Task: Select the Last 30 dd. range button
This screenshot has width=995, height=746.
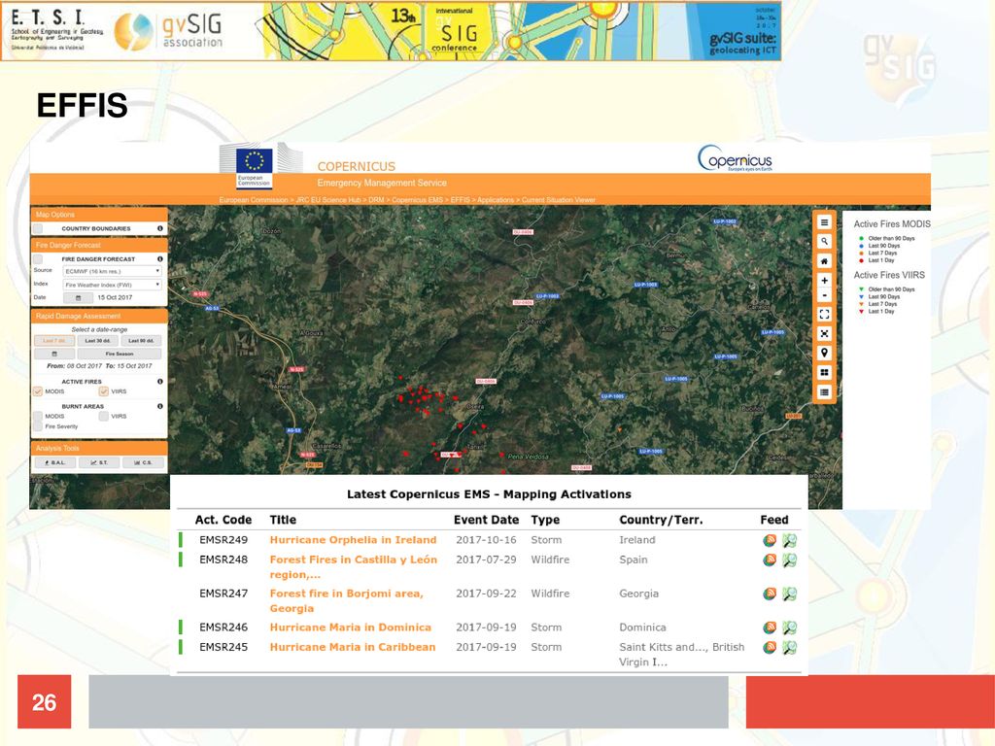Action: [98, 341]
